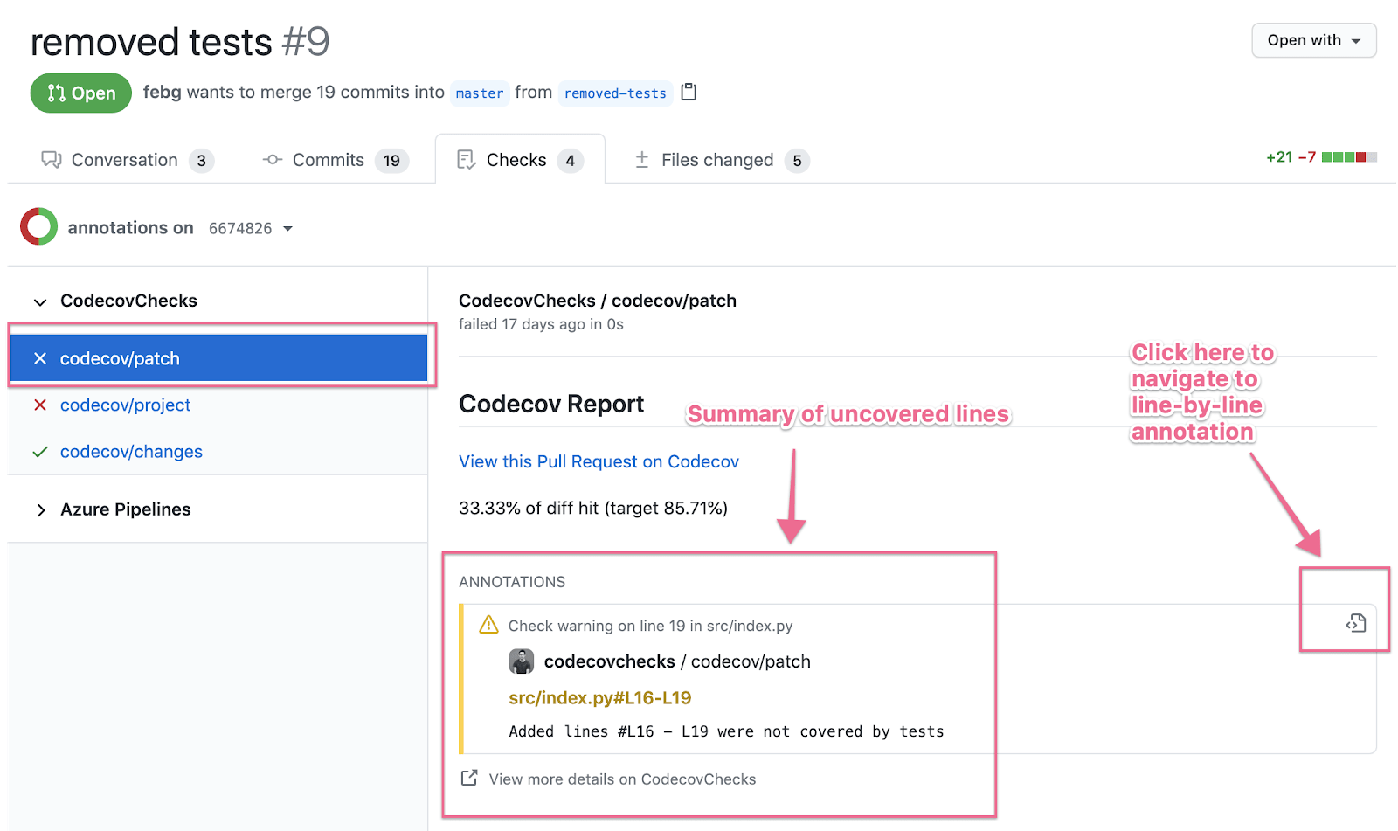Click the external link icon beside View more details

coord(469,778)
